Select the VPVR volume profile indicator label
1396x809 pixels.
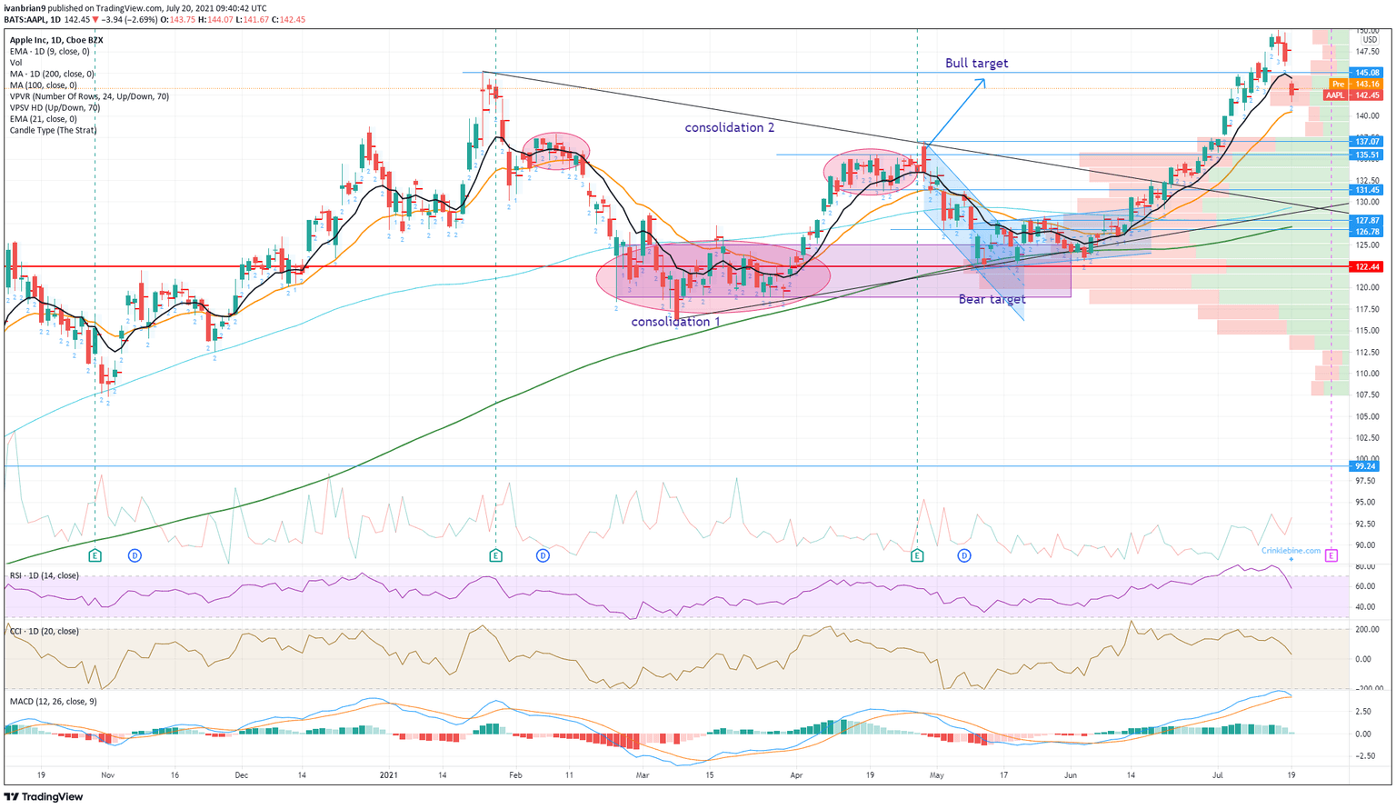(x=89, y=96)
